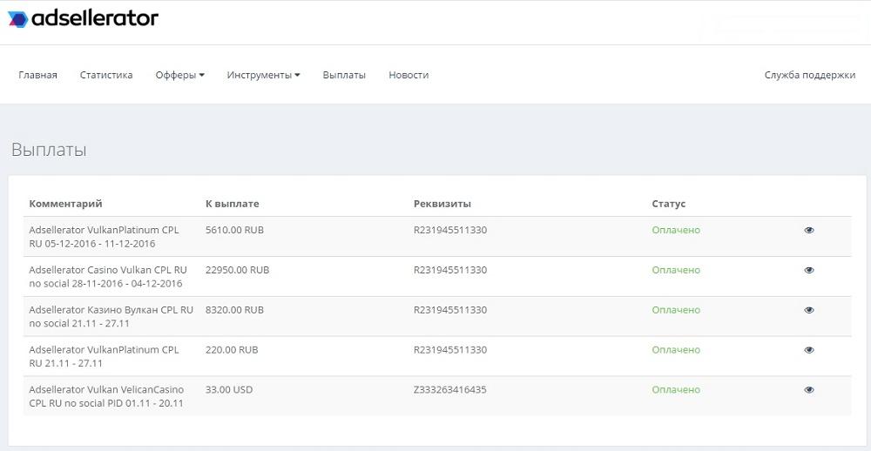The width and height of the screenshot is (871, 451).
Task: Click R231945511330 in the 220.00 RUB row
Action: 450,350
